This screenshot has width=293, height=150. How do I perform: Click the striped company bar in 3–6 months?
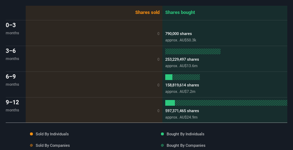click(193, 51)
